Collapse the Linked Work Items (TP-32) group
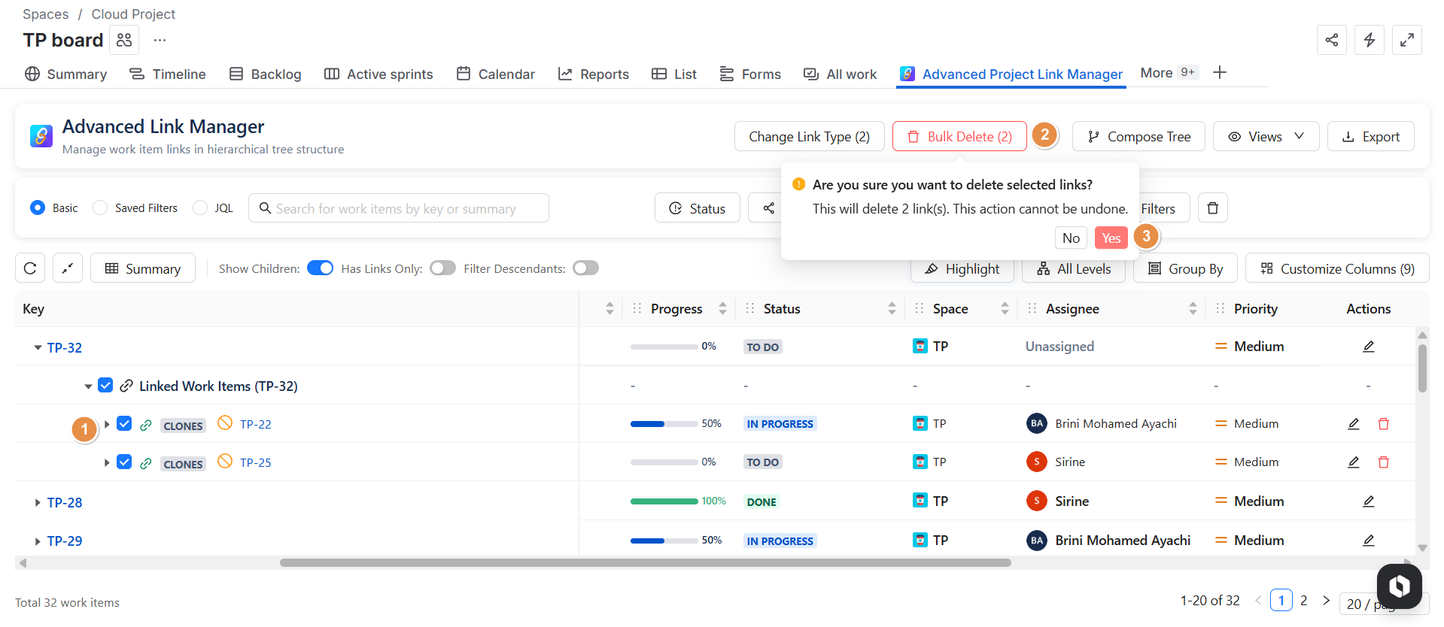Screen dimensions: 1444x627 point(88,386)
